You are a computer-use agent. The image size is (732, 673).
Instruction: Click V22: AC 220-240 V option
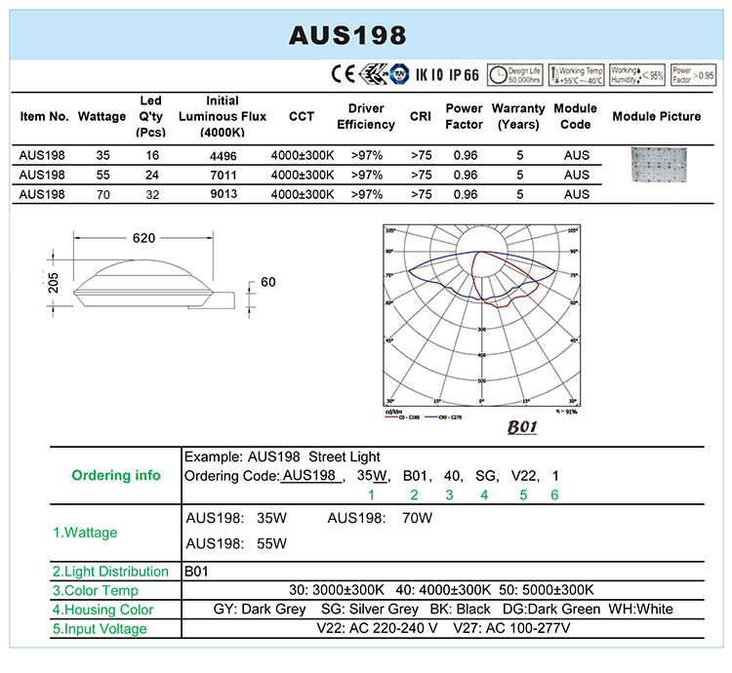click(x=377, y=629)
